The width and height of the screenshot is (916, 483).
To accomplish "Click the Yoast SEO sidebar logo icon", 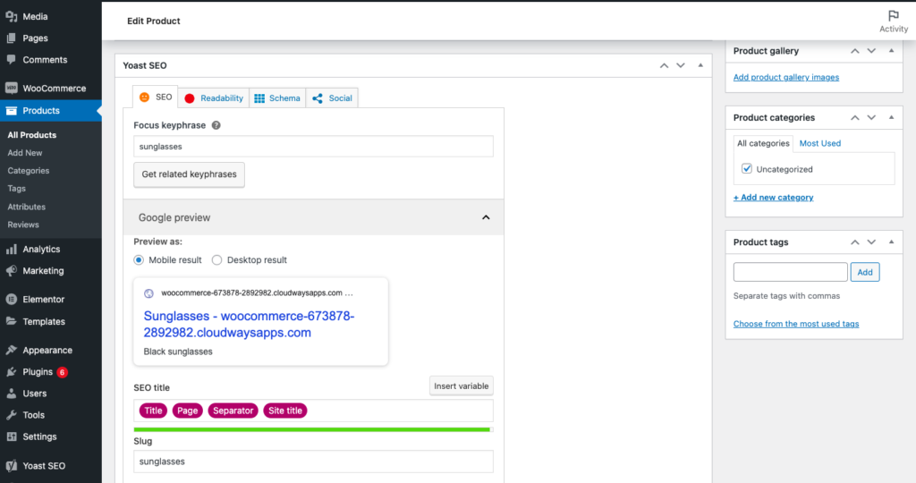I will pos(11,465).
